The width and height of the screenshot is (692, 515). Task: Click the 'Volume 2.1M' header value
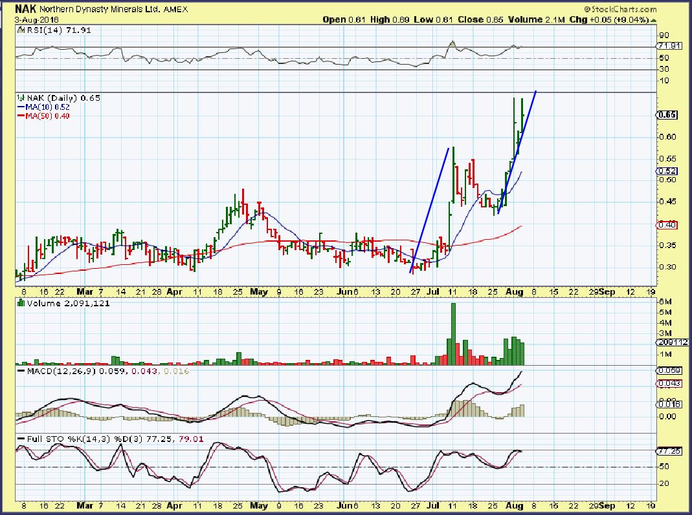pyautogui.click(x=536, y=20)
